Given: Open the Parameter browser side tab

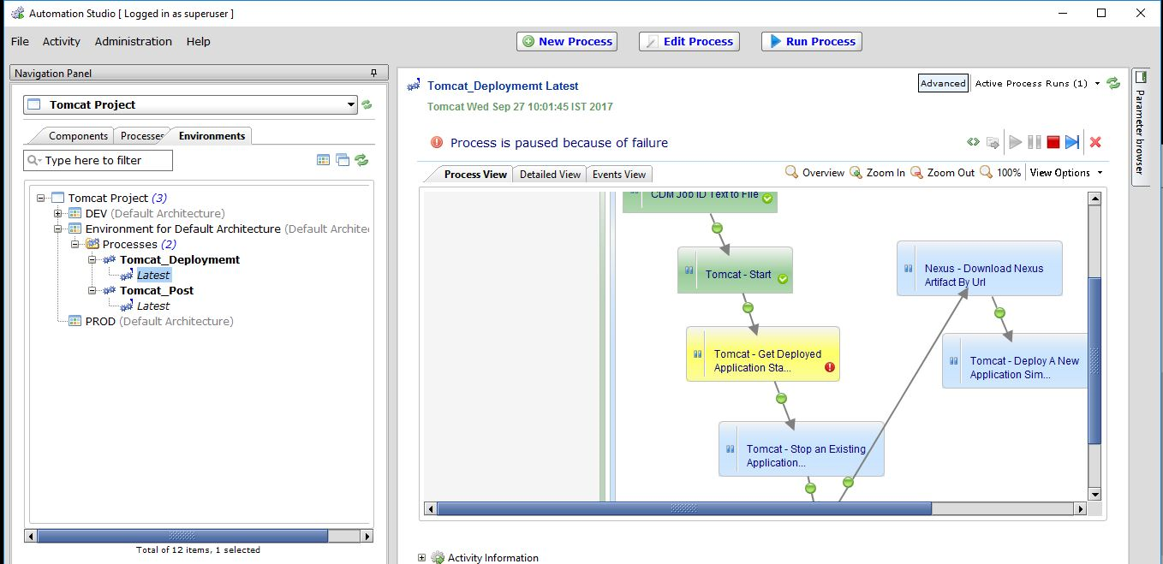Looking at the screenshot, I should click(1140, 127).
